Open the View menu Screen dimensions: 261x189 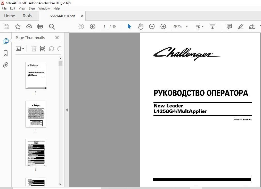pos(22,8)
